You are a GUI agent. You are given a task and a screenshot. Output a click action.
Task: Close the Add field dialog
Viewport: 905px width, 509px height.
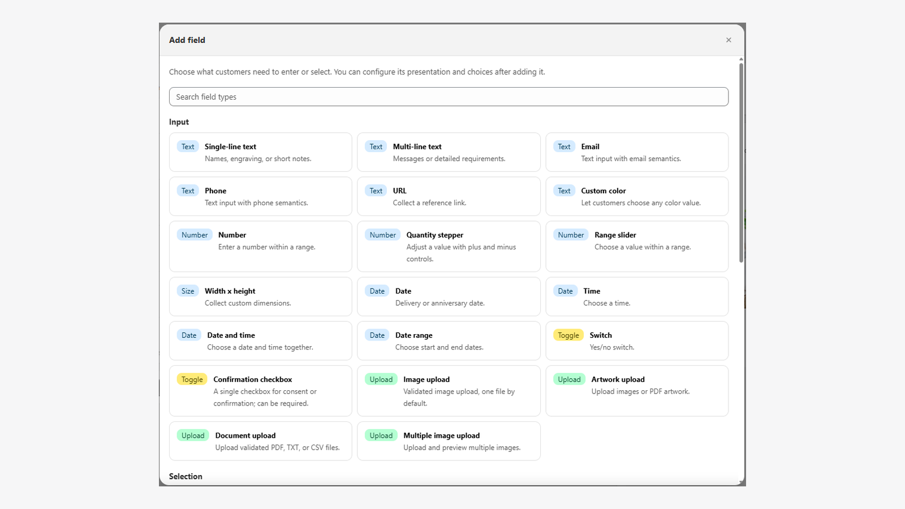click(729, 40)
